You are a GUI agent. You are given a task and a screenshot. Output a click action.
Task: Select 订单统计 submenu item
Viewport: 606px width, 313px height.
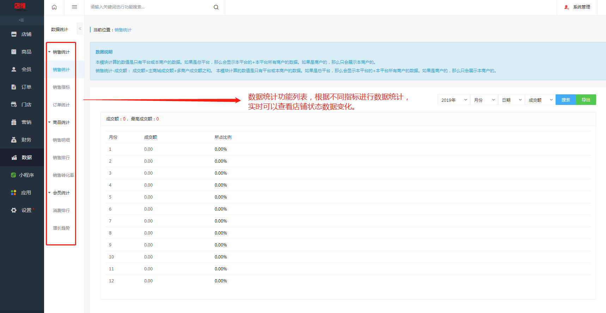tap(61, 105)
